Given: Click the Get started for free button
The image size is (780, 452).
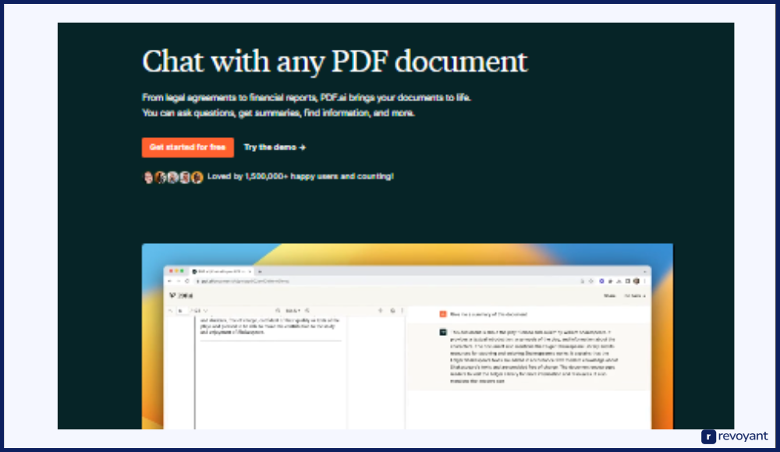Looking at the screenshot, I should click(187, 147).
